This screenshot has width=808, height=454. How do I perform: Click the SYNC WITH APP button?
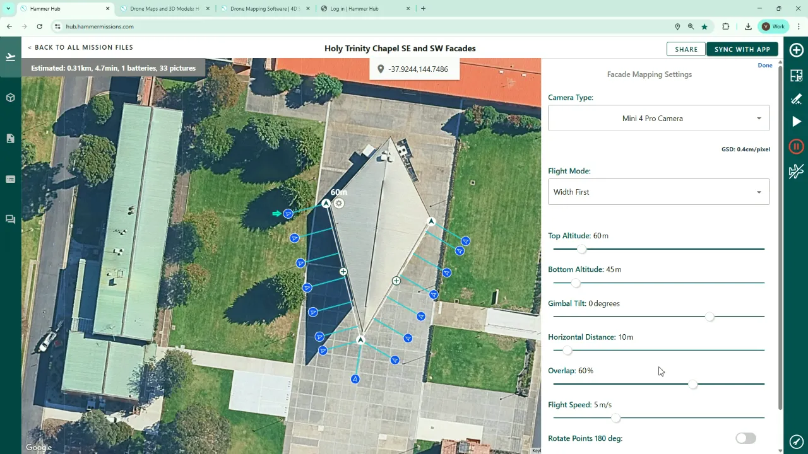742,49
